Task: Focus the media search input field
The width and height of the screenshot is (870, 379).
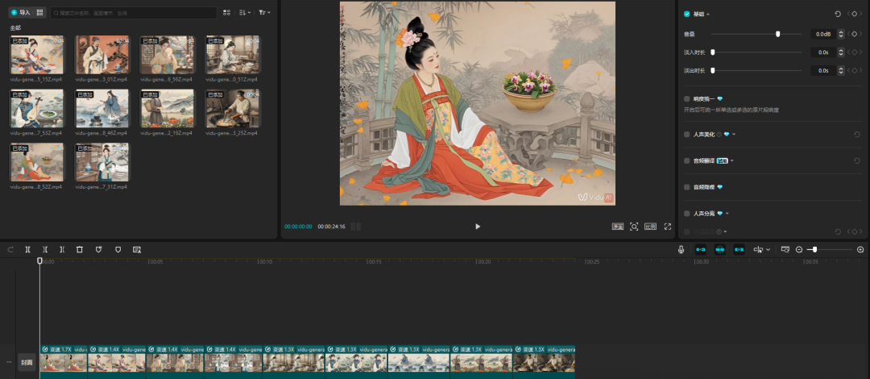Action: tap(134, 12)
